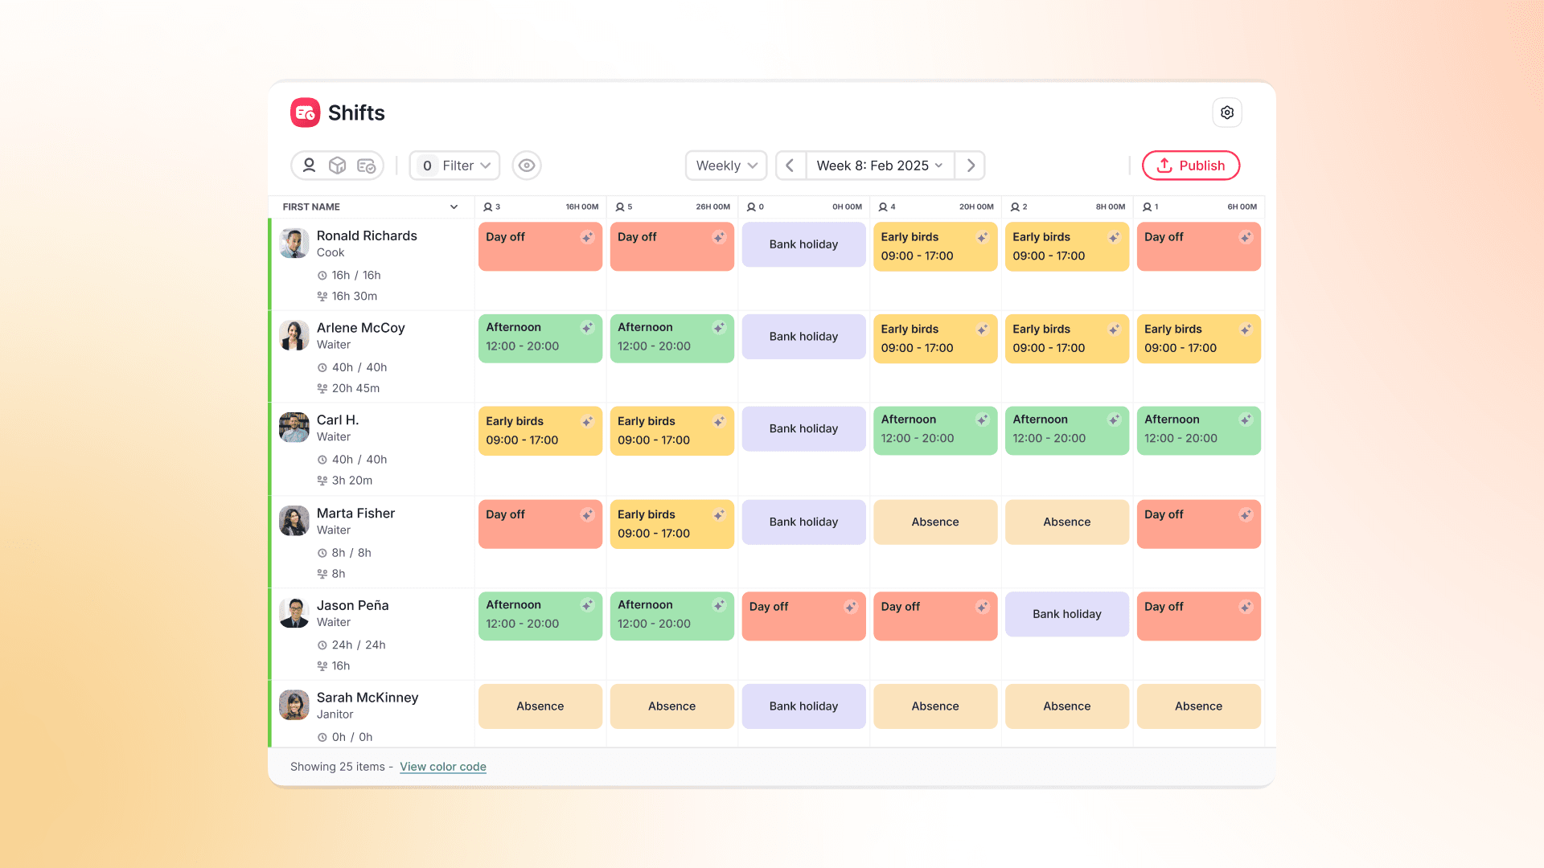Click the Publish button
This screenshot has height=868, width=1544.
(1190, 166)
